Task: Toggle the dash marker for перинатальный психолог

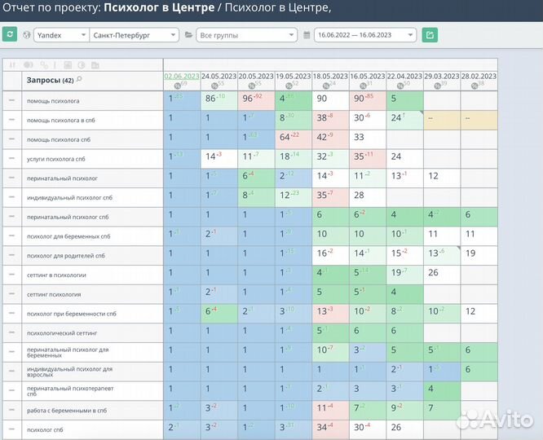Action: click(11, 177)
